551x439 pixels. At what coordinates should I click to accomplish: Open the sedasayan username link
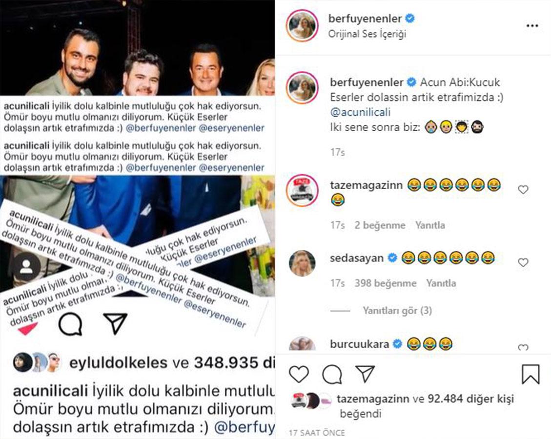tap(357, 258)
